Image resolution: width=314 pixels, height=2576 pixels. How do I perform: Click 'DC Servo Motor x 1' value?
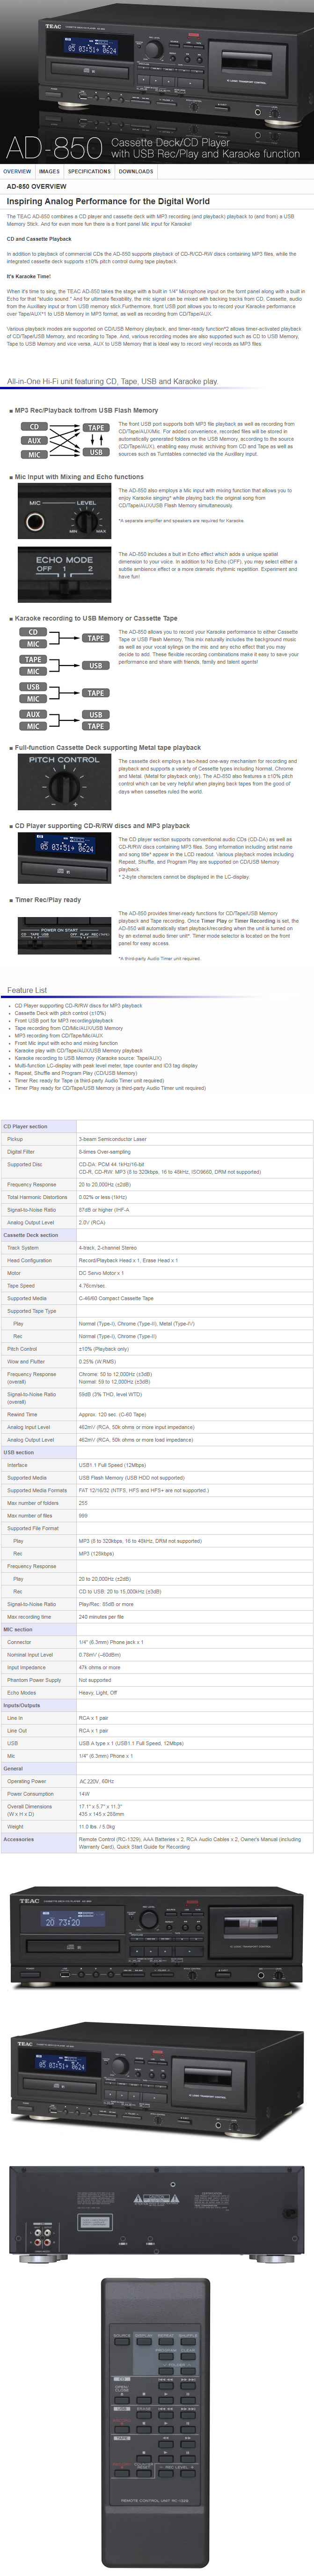(101, 1273)
